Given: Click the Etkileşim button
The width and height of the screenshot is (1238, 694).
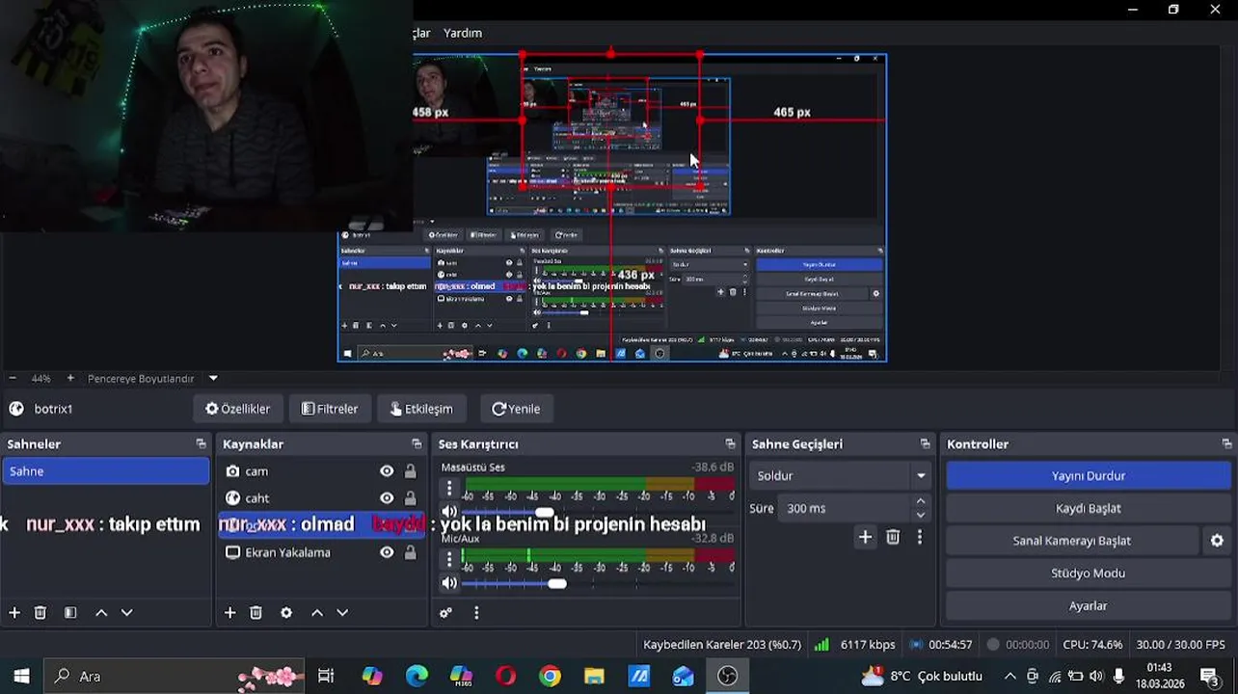Looking at the screenshot, I should point(421,409).
